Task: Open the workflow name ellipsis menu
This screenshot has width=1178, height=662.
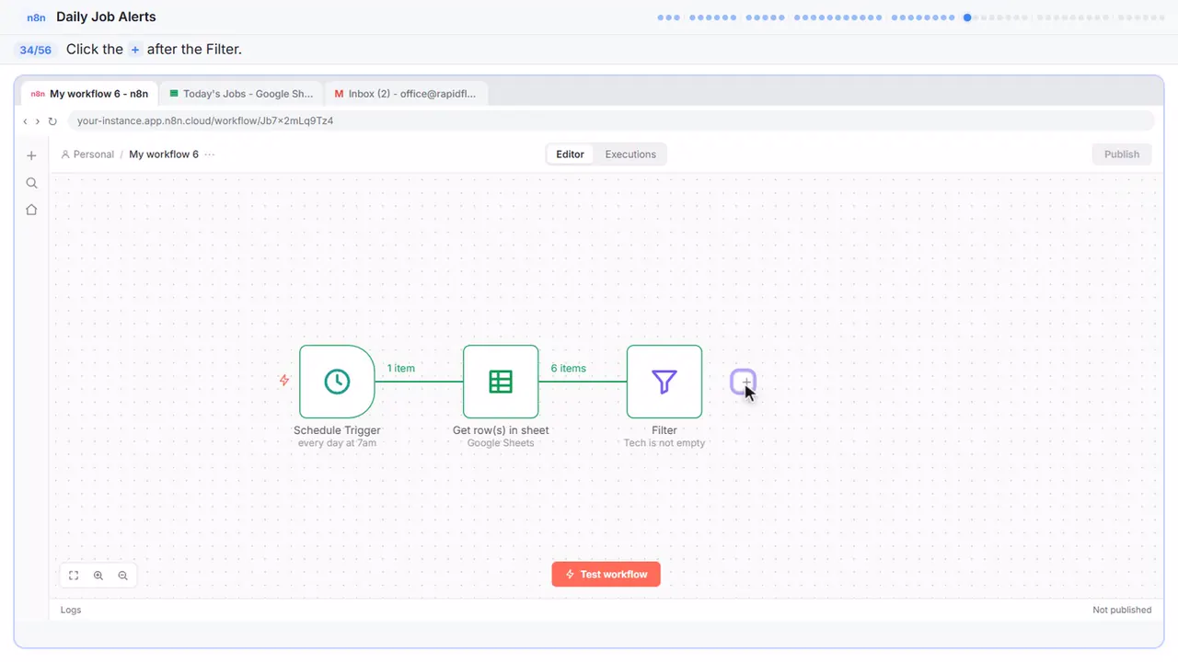Action: [x=210, y=154]
